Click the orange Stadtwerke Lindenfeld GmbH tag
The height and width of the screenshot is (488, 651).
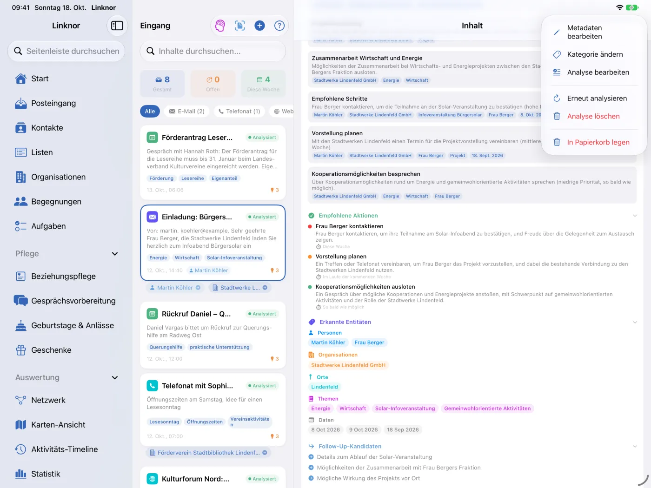coord(348,365)
